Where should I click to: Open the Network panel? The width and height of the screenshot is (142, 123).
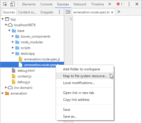80,4
